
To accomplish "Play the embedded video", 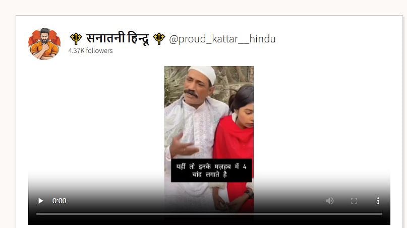I will click(40, 201).
